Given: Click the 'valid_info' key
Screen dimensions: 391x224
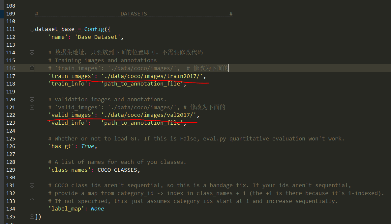Looking at the screenshot, I should (68, 123).
